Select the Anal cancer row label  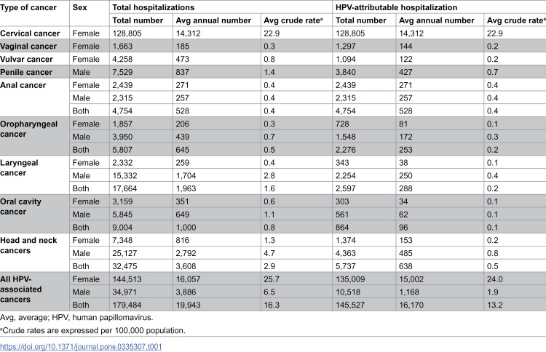pos(23,85)
